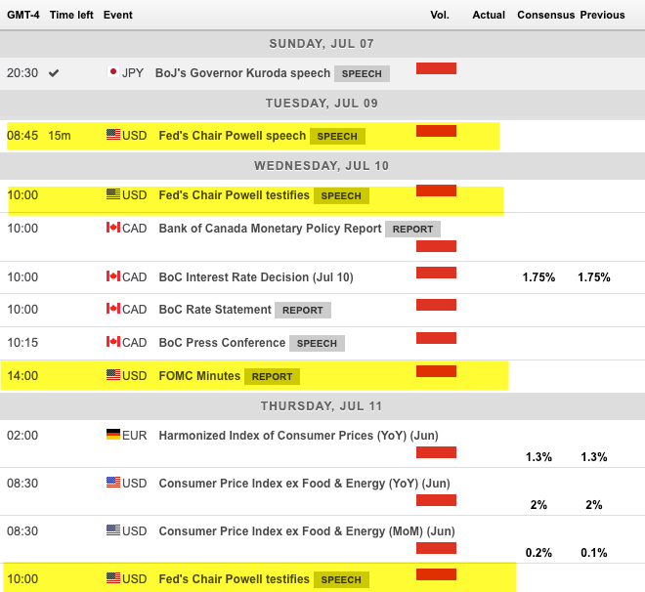Open BoJ's Governor Kuroda speech event
Image resolution: width=645 pixels, height=592 pixels.
coord(241,73)
